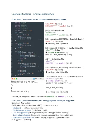
Task: Click the text 'exit(0) => wait_a (line 36) -> okey'
Action: pos(59,55)
